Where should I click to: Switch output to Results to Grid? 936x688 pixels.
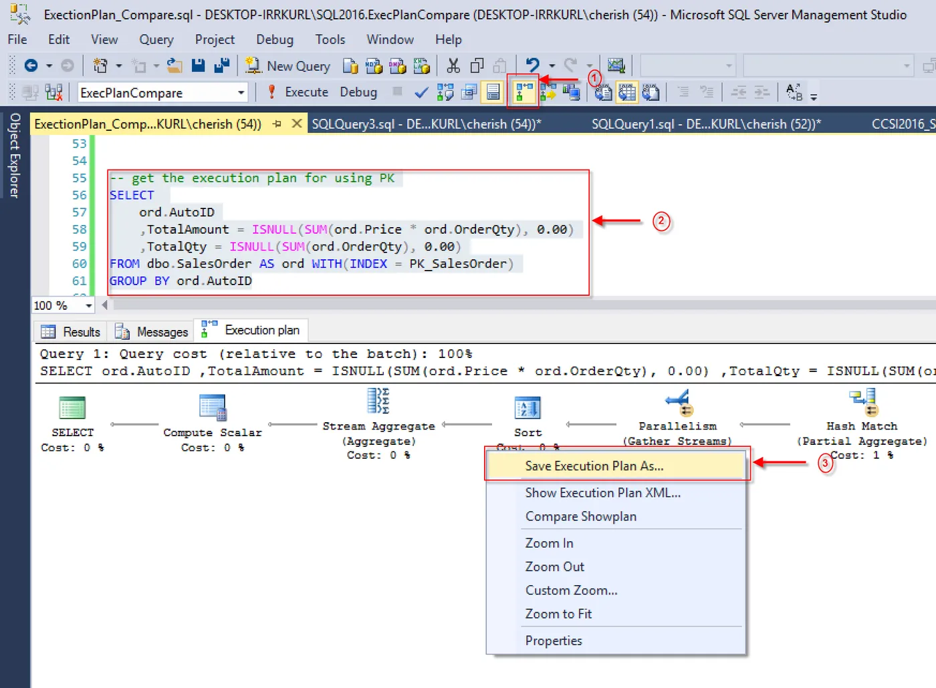coord(627,92)
